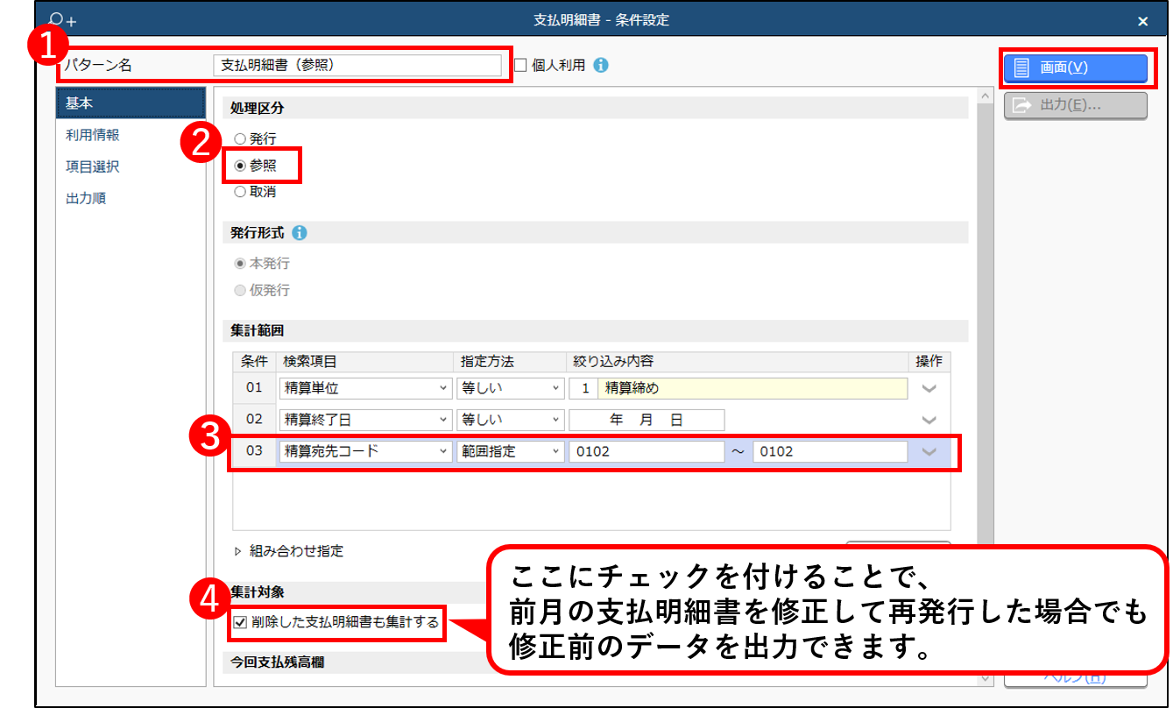Image resolution: width=1173 pixels, height=708 pixels.
Task: Select the 取消 radio button
Action: pos(240,192)
